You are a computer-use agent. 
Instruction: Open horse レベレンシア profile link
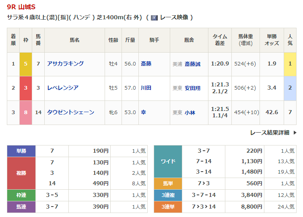(x=62, y=88)
